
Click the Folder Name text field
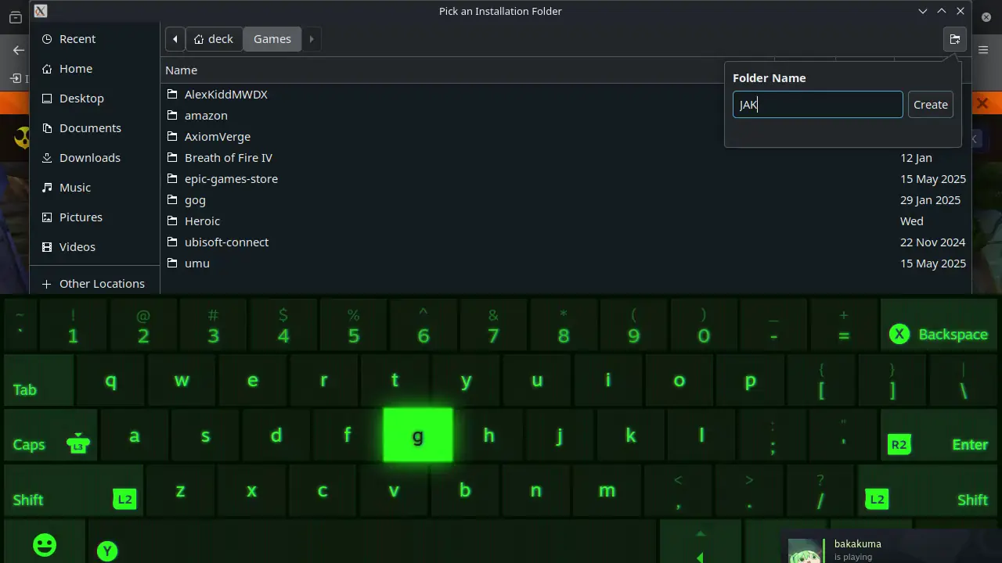point(817,105)
